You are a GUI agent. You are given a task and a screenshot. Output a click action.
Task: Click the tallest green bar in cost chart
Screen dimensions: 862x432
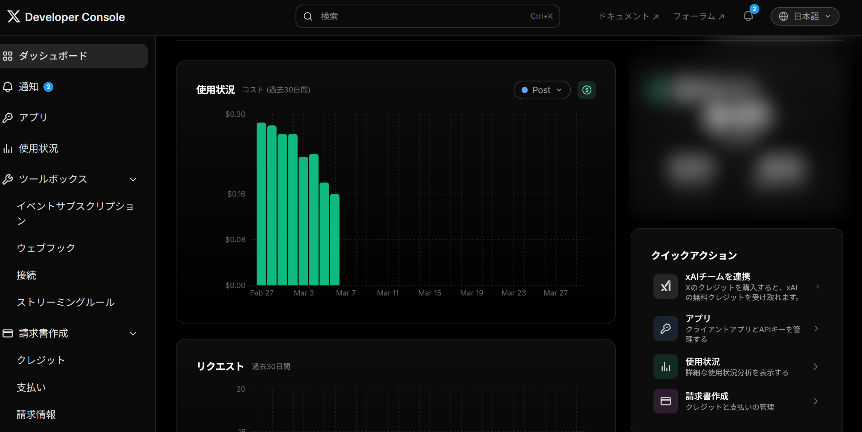[x=261, y=204]
